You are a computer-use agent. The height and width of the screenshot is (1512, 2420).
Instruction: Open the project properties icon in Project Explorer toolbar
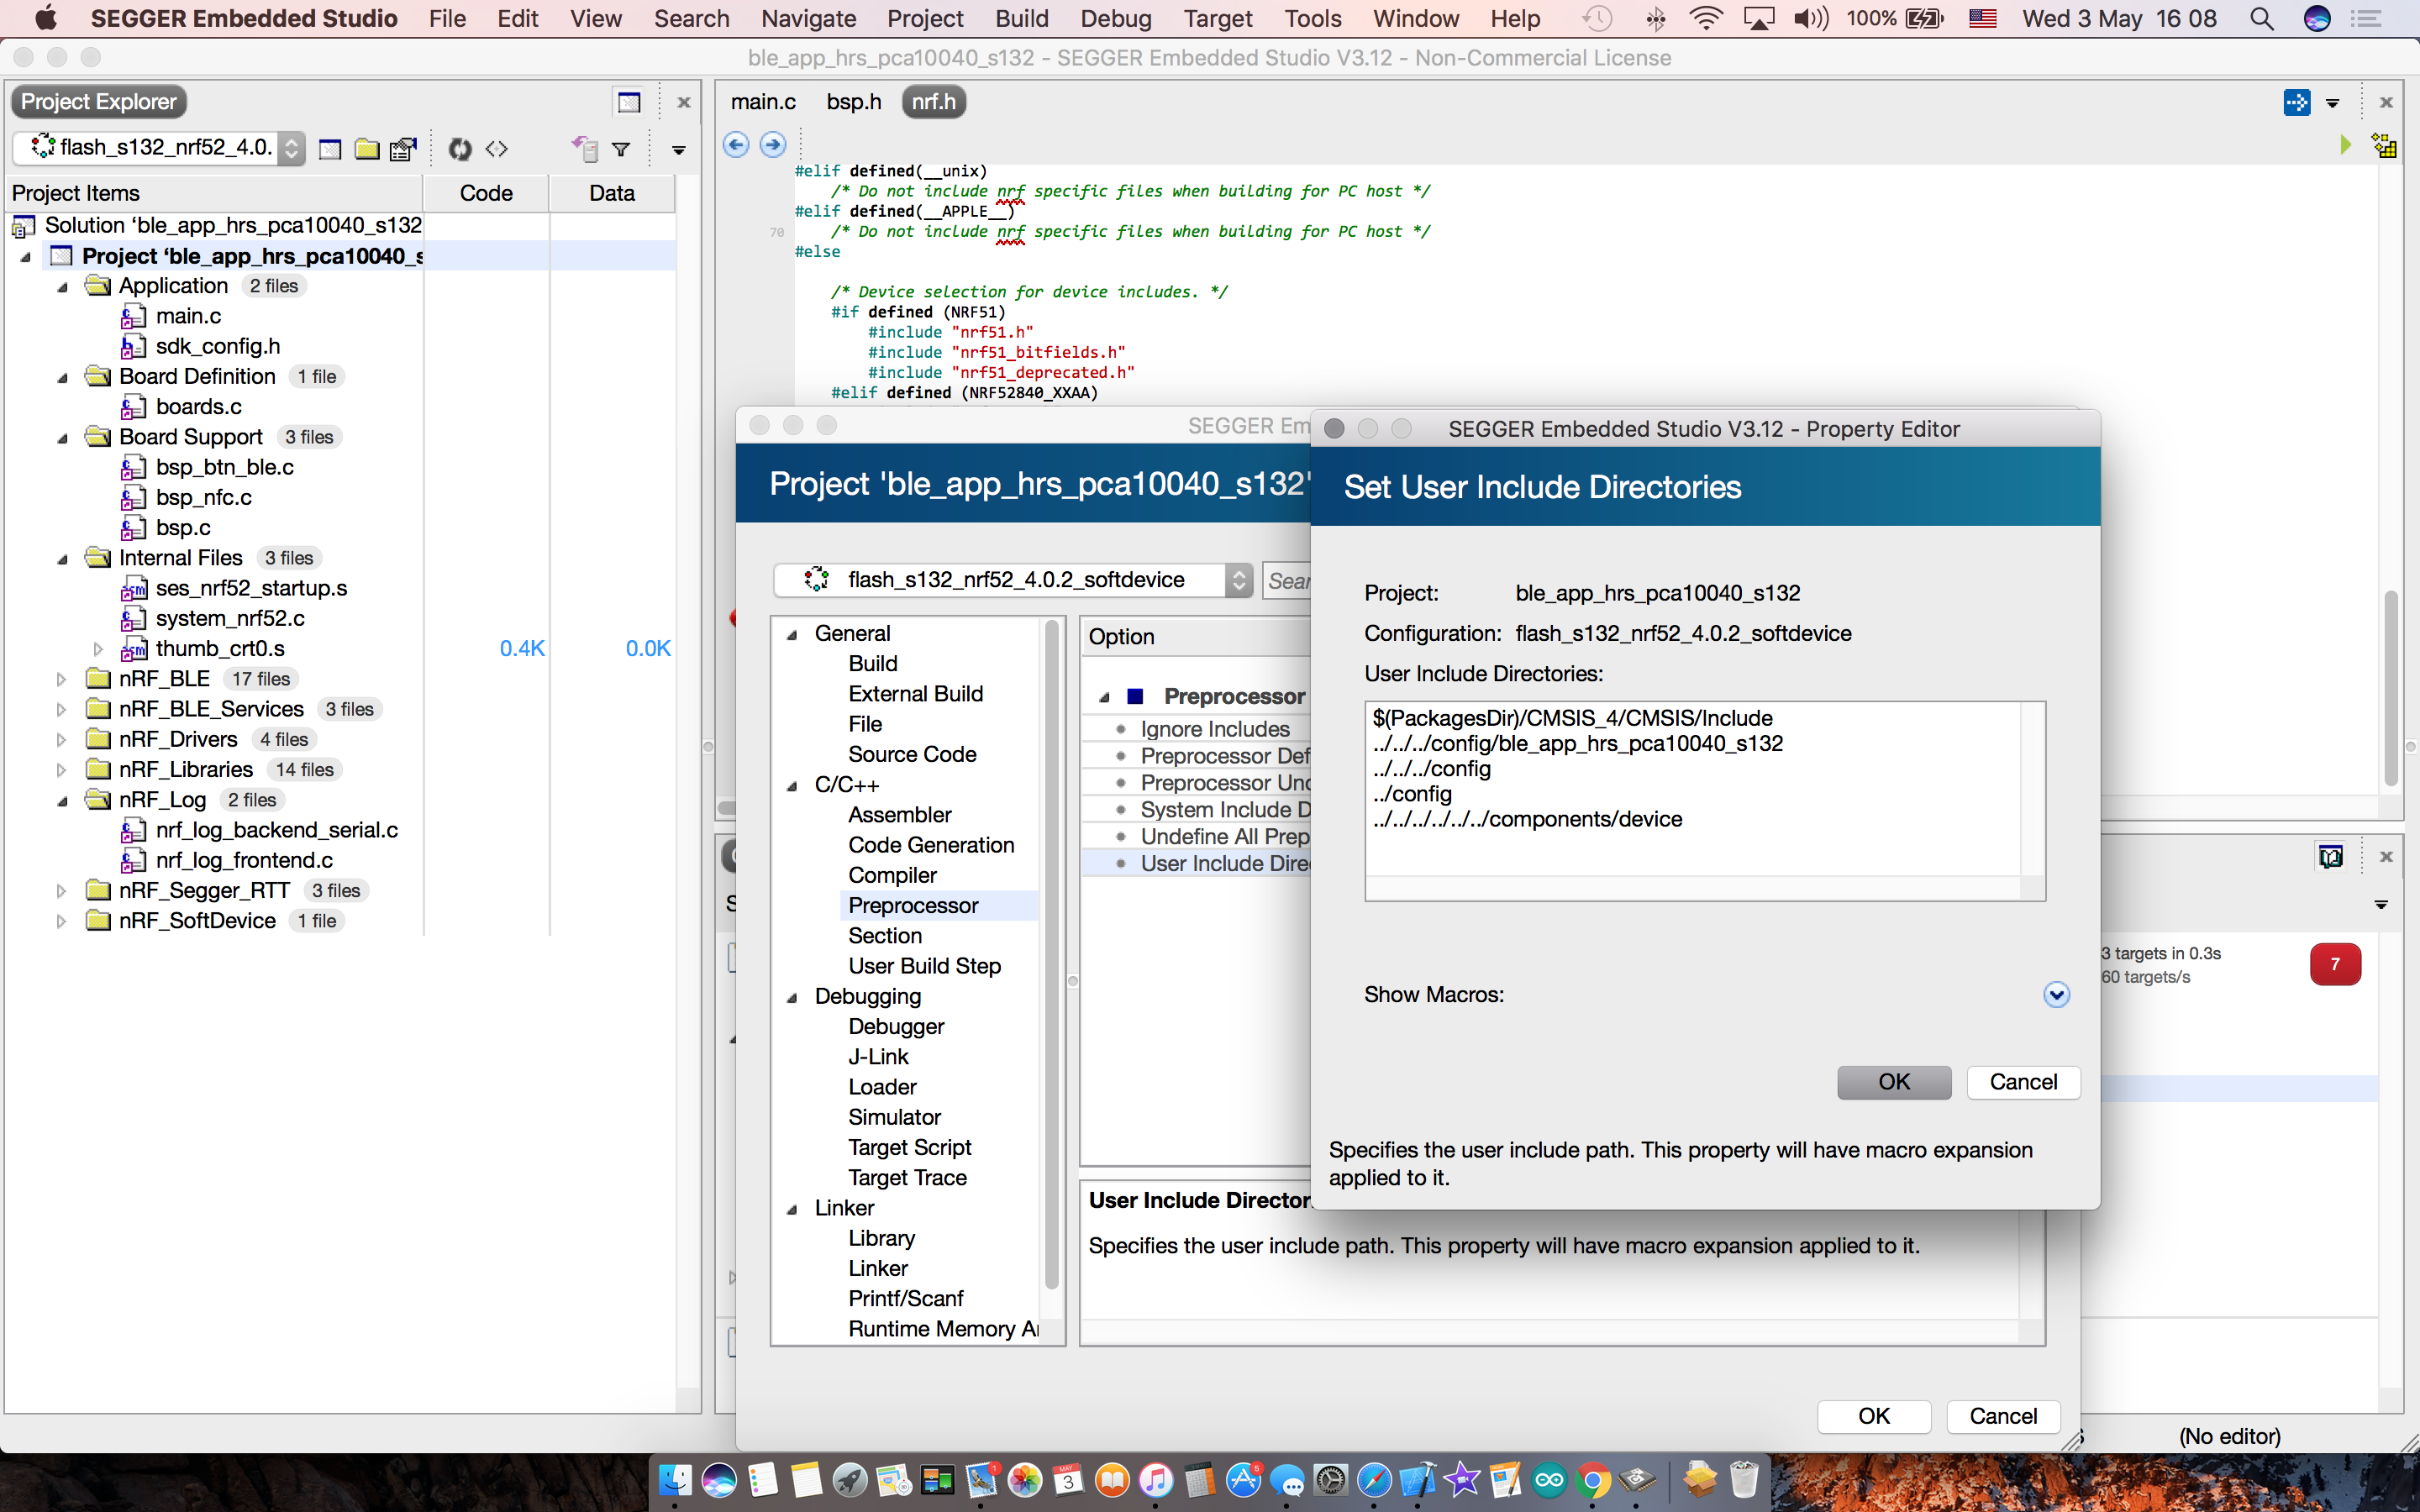click(403, 149)
